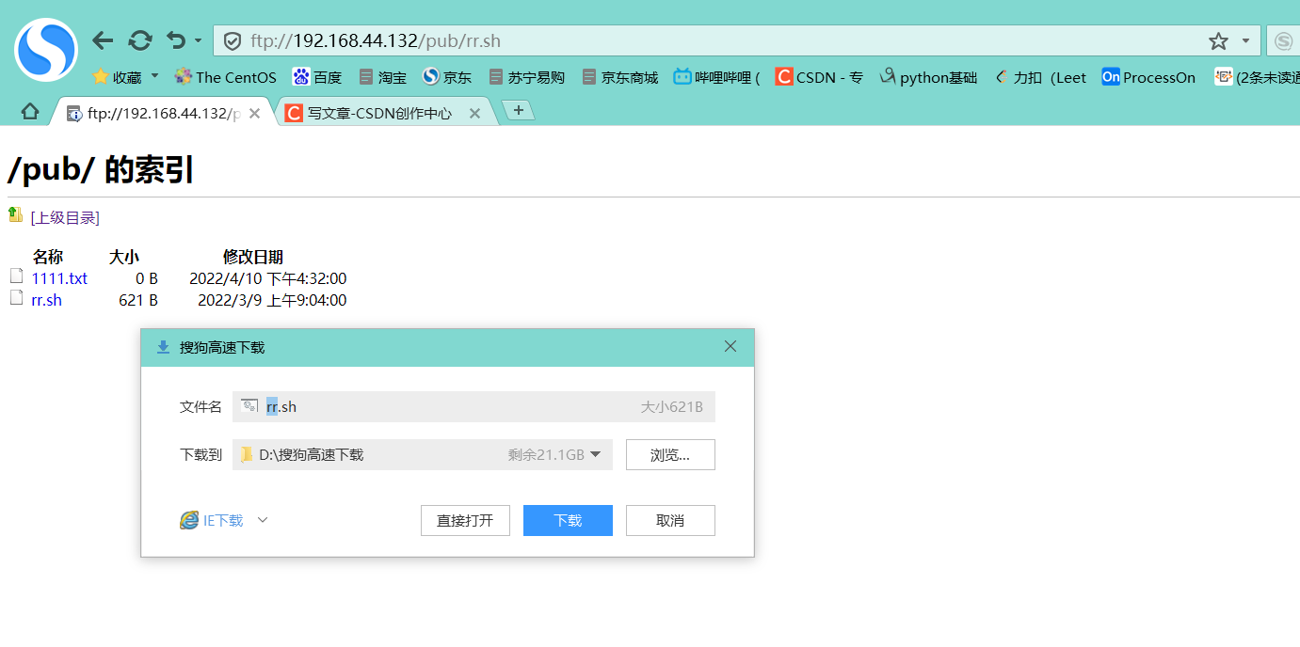
Task: Click the security shield in address bar
Action: [233, 40]
